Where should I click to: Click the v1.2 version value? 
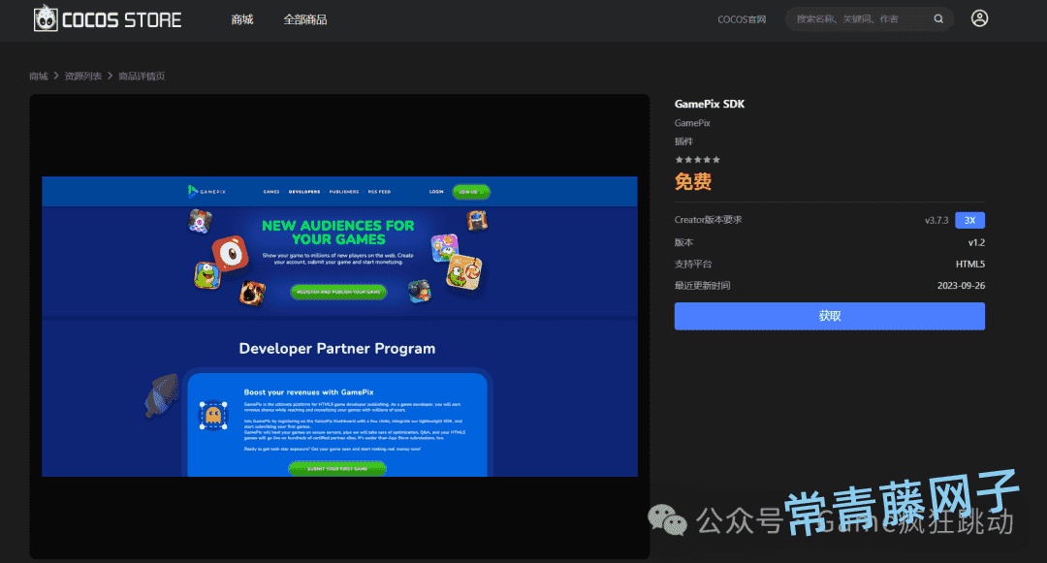(x=976, y=243)
